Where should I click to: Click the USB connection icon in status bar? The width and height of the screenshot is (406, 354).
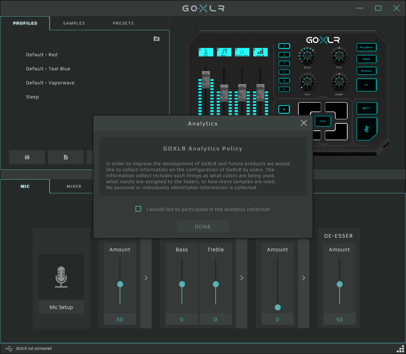(x=9, y=349)
